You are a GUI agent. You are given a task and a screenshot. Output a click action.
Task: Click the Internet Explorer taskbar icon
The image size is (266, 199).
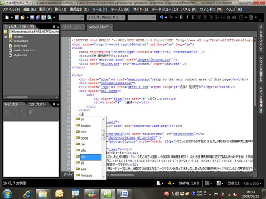coord(27,194)
